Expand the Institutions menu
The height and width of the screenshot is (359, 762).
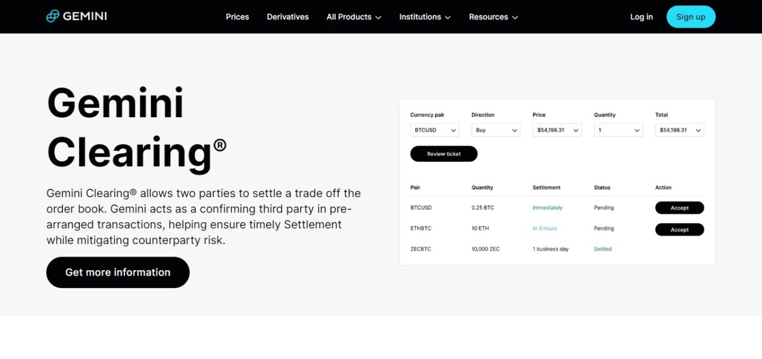tap(425, 17)
